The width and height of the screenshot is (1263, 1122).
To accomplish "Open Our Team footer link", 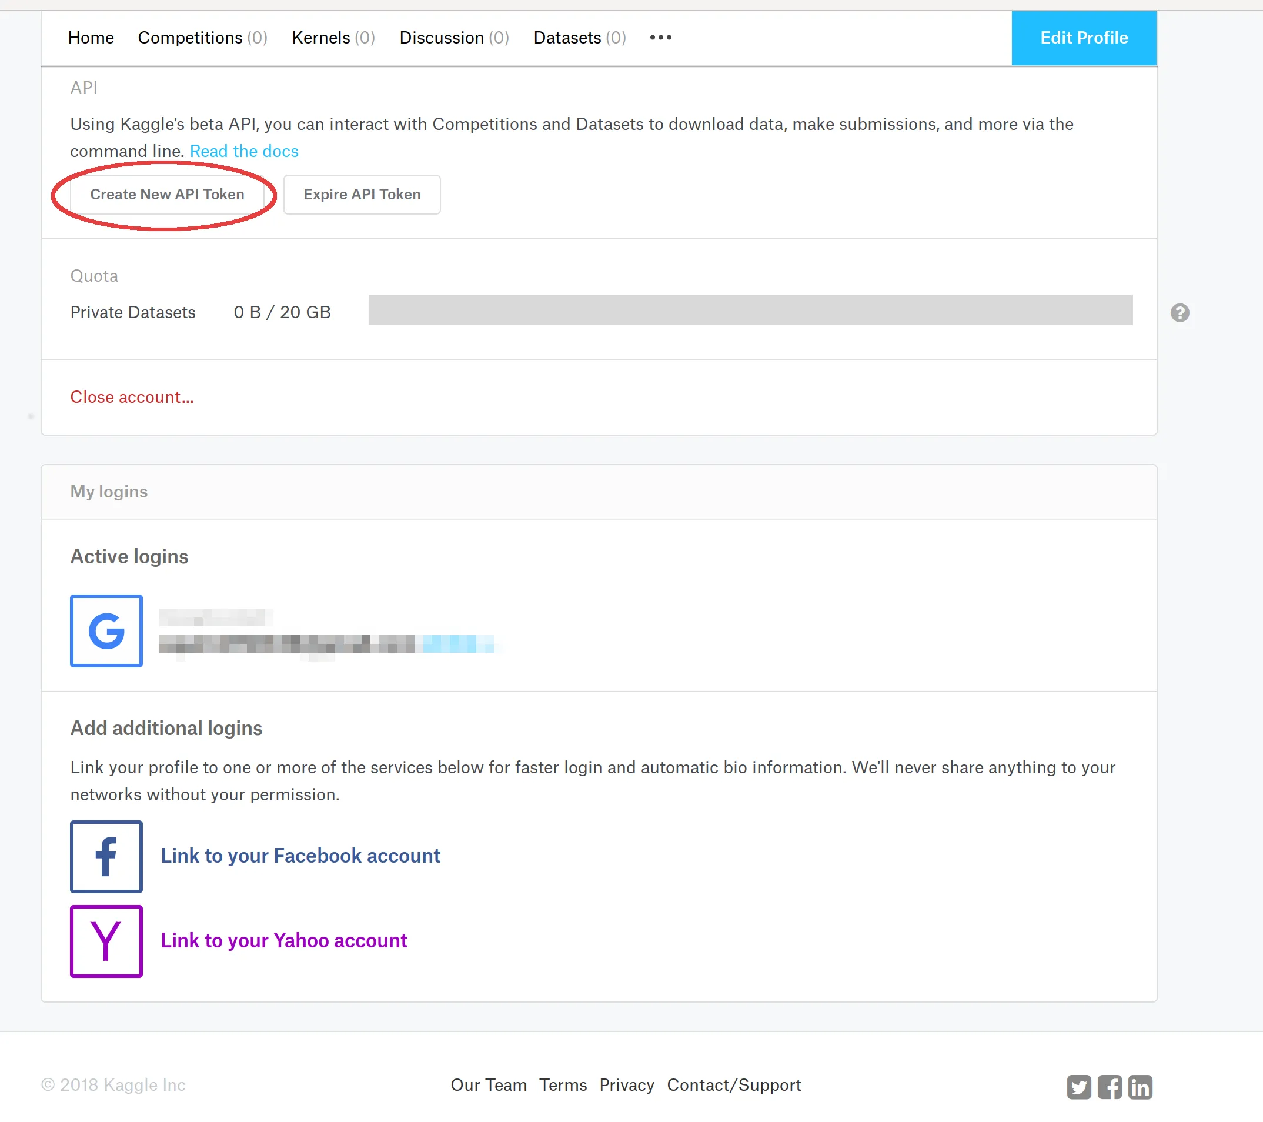I will click(489, 1085).
